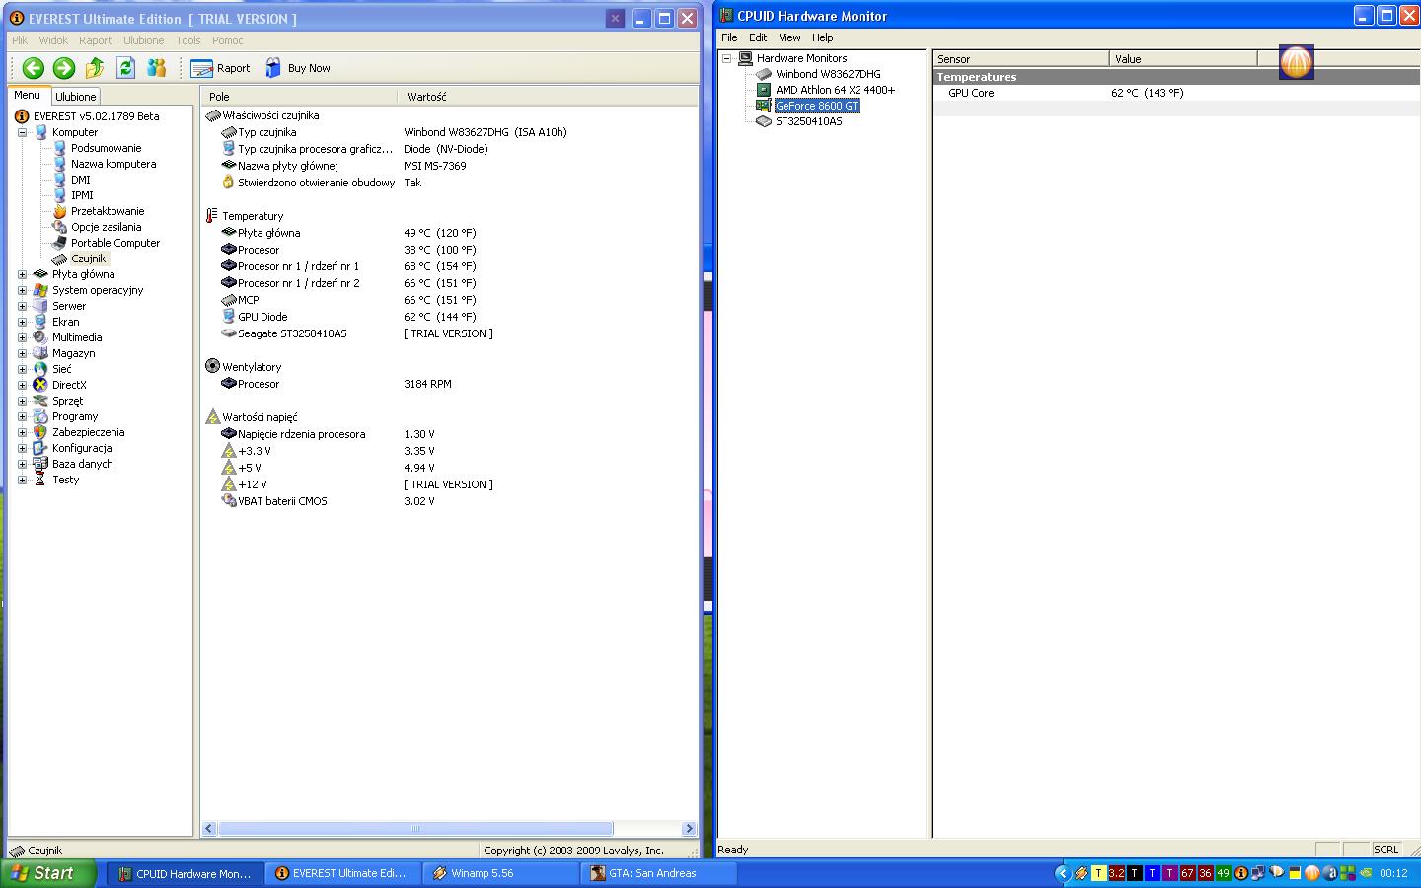Screen dimensions: 1421x888
Task: Click the Programy icon in tree
Action: (x=40, y=416)
